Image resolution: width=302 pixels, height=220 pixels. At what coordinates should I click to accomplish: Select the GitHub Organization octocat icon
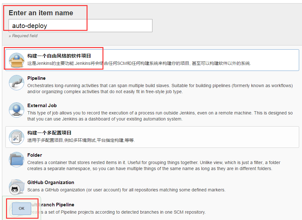tap(17, 187)
